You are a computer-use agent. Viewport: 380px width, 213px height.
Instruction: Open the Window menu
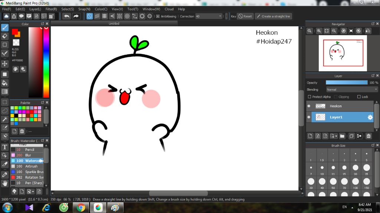point(151,9)
